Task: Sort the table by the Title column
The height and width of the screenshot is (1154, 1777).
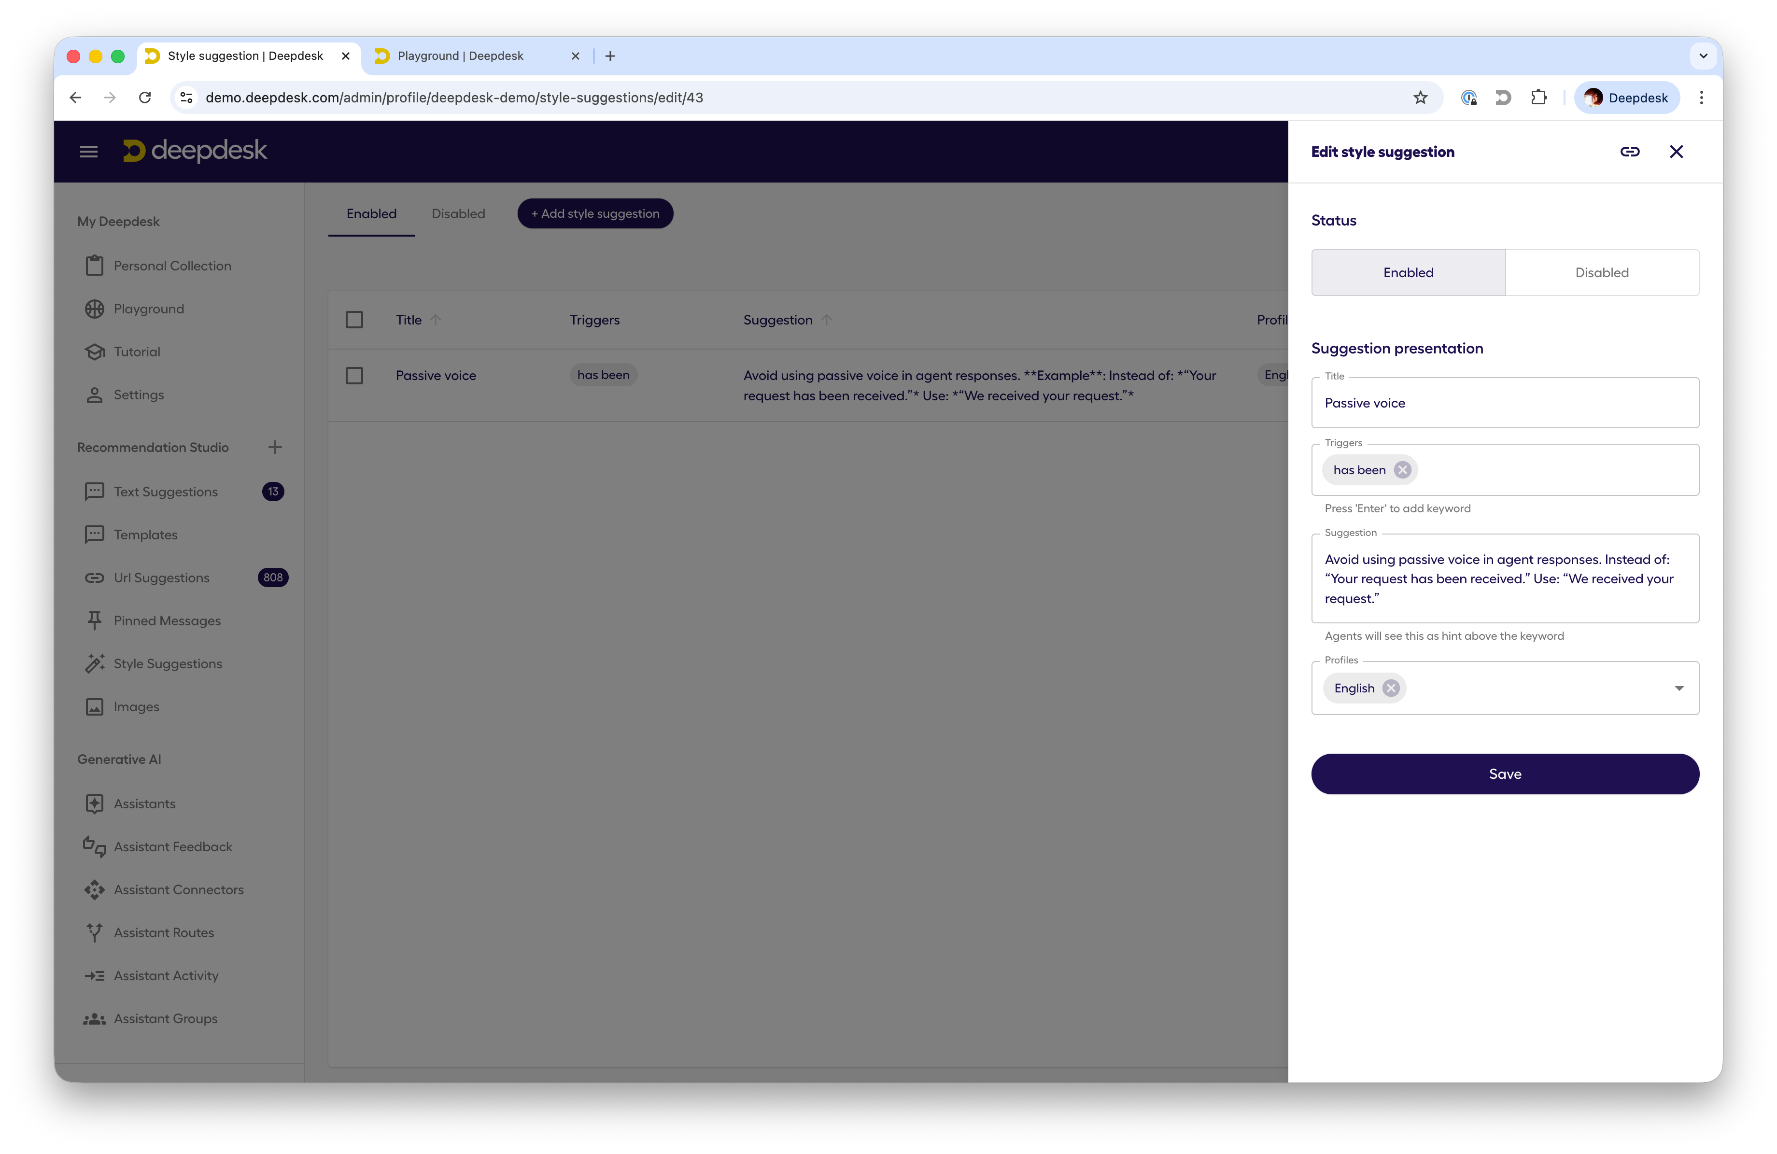Action: 409,320
